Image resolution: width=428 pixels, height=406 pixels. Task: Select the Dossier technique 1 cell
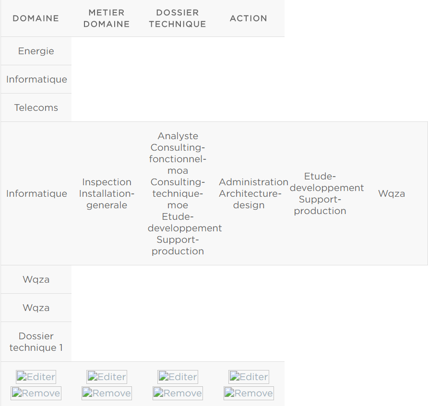point(36,342)
